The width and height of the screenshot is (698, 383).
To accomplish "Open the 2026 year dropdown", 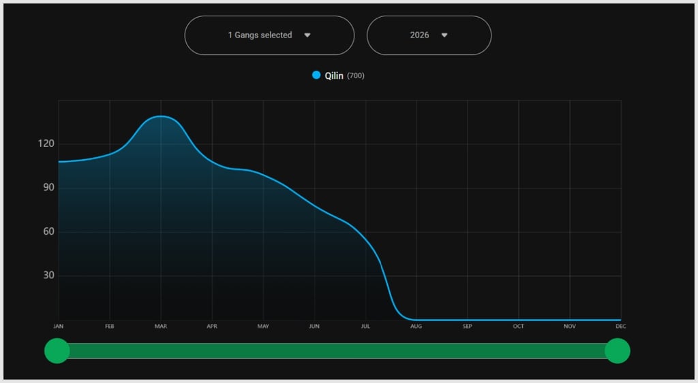I will (429, 35).
